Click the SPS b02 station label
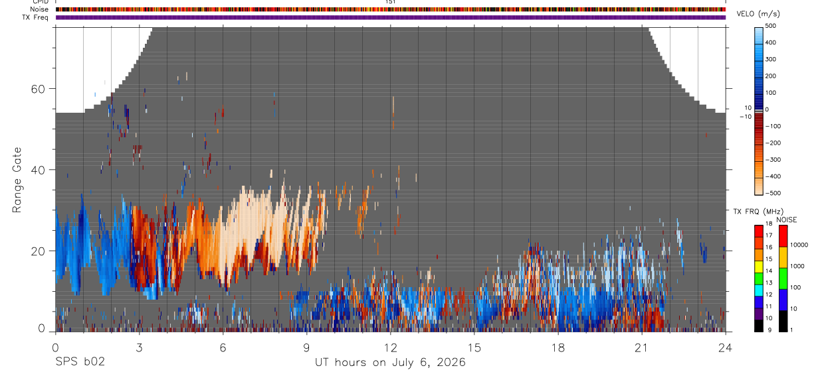This screenshot has width=816, height=376. [x=80, y=363]
